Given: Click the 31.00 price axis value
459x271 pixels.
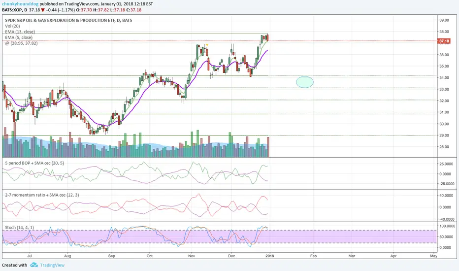Looking at the screenshot, I should [x=444, y=112].
